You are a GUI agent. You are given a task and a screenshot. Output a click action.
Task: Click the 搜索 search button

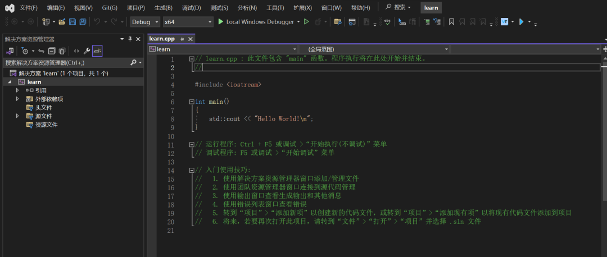pos(398,7)
